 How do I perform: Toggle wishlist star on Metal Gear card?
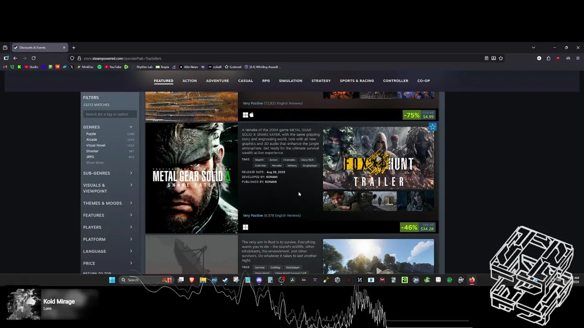(x=432, y=127)
